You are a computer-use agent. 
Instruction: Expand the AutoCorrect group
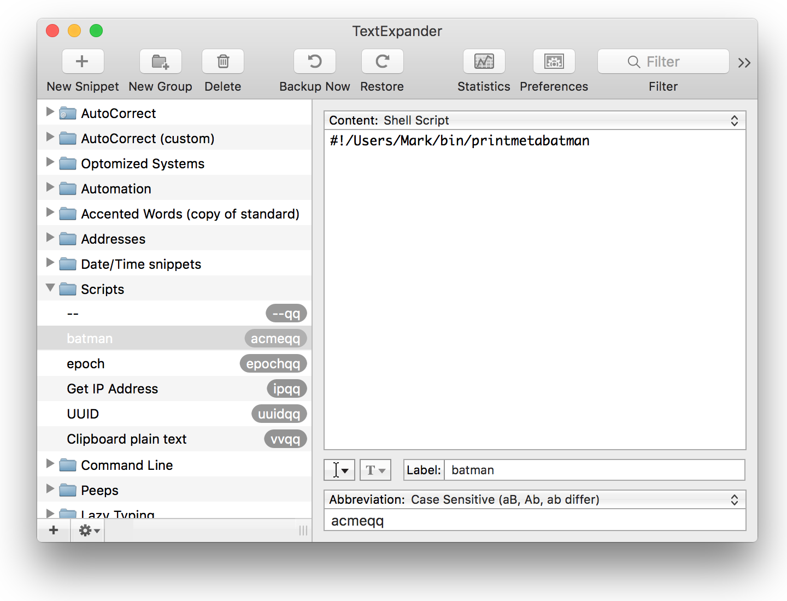50,112
